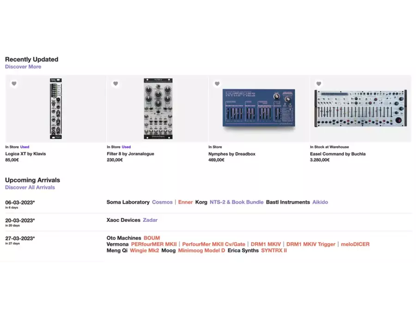The height and width of the screenshot is (312, 416).
Task: Open DRM1 MKIV Trigger link
Action: click(311, 244)
